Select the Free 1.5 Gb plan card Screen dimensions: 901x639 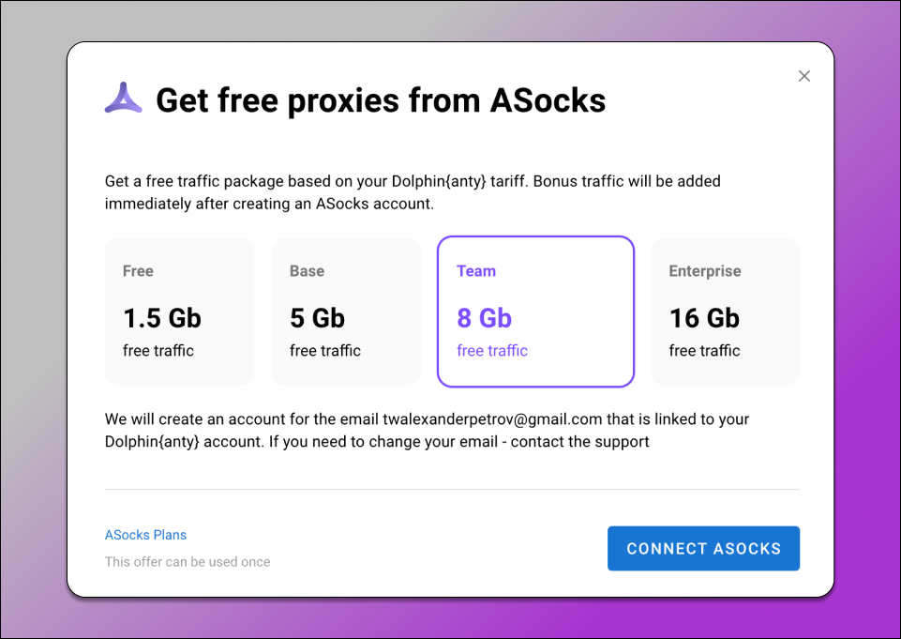[x=179, y=312]
